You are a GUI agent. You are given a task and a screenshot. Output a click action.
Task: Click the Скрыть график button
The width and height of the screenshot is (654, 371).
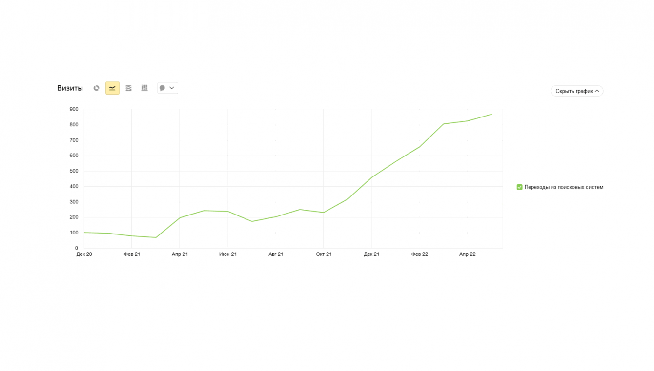point(574,91)
